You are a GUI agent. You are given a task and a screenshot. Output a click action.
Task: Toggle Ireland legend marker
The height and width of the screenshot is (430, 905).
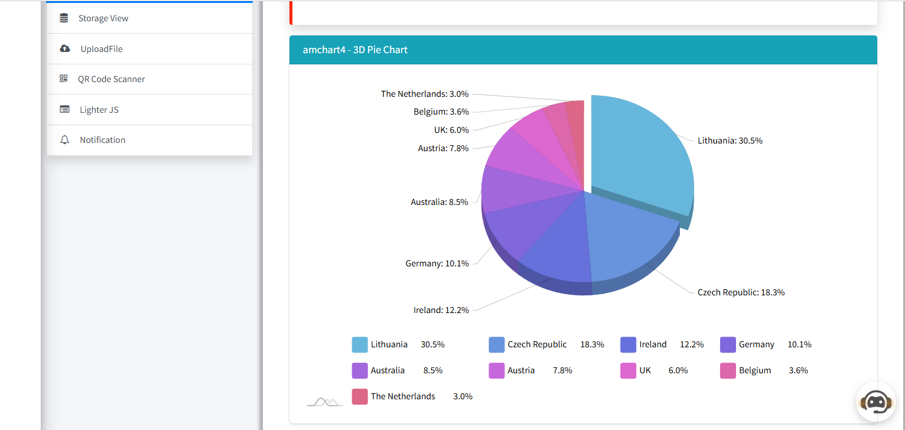tap(628, 344)
